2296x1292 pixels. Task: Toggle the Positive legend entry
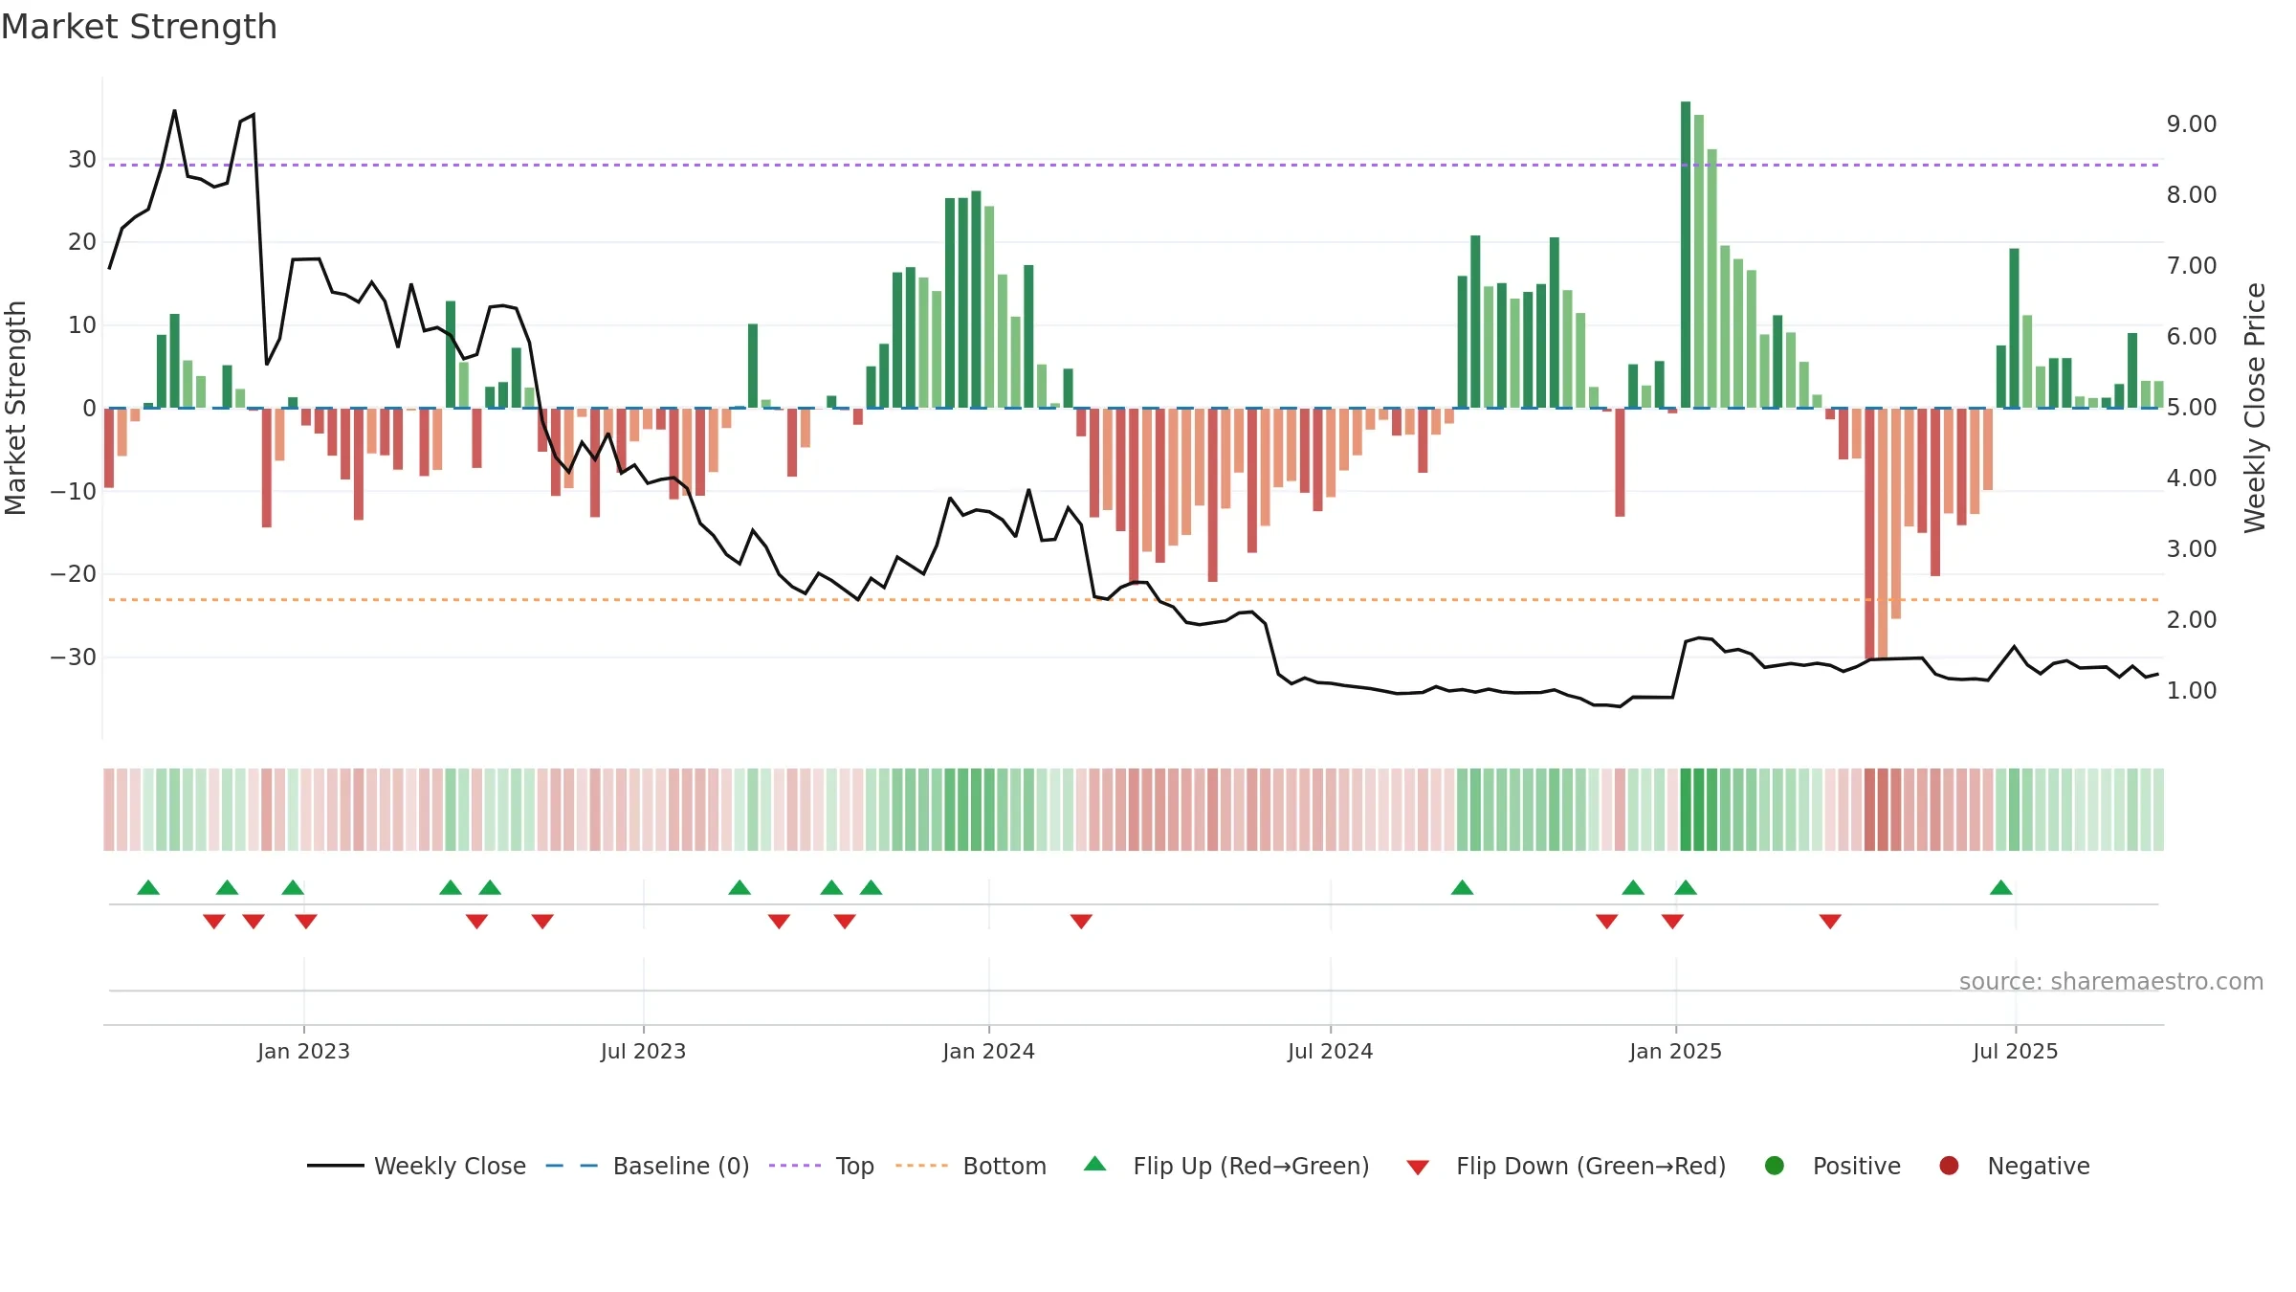(1832, 1166)
